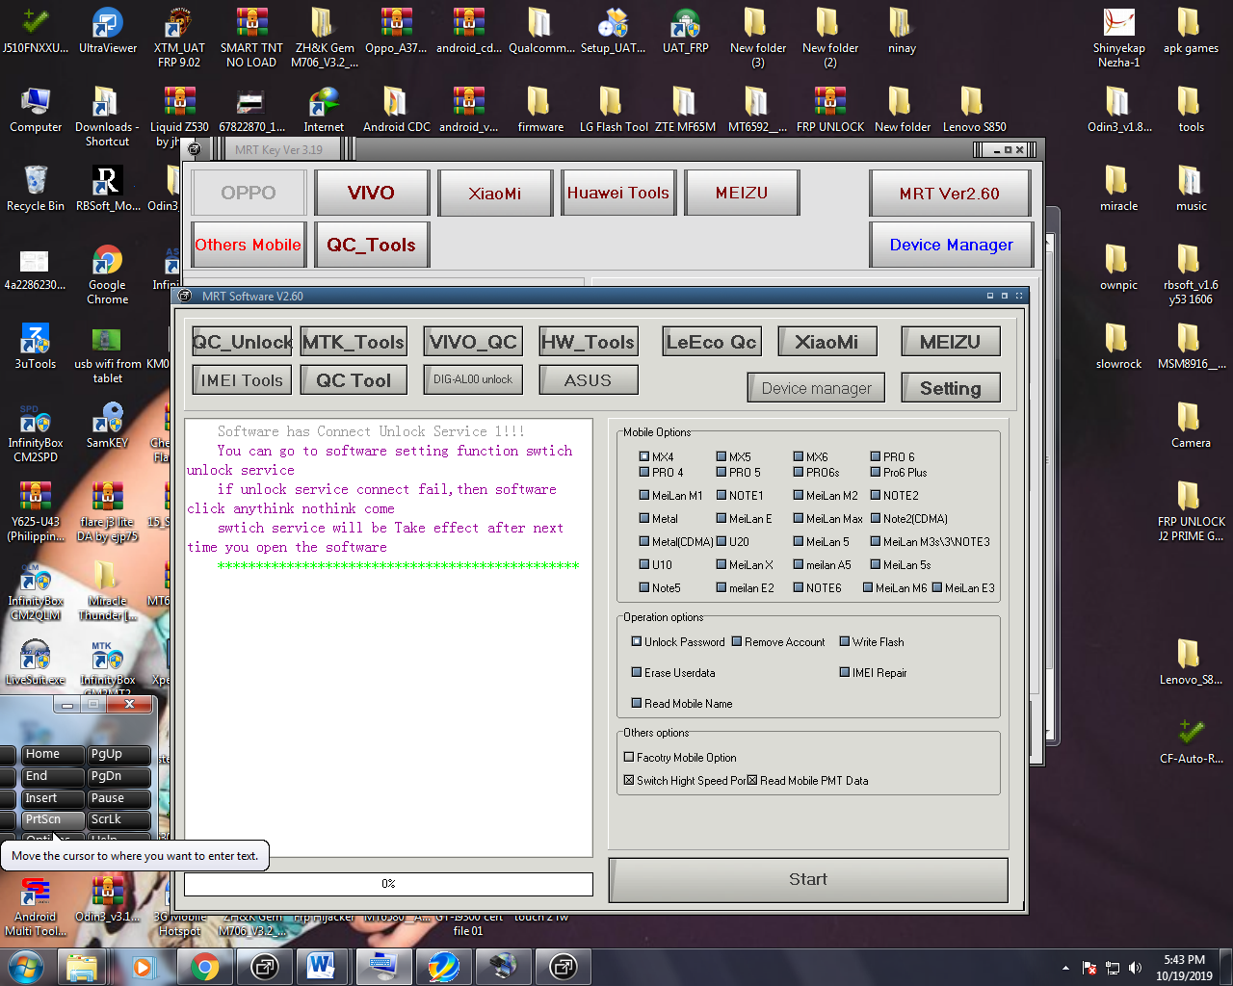Select QC_Unlock tab button
The height and width of the screenshot is (986, 1233).
[242, 342]
